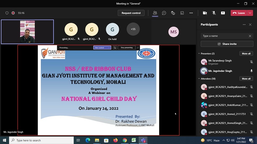Click mic icon for AnujGupta attendee
Viewport: 257px width, 144px height.
pos(251,132)
